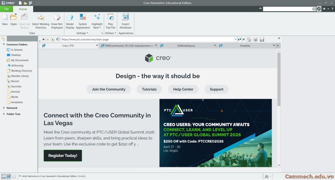Switch to the Creo | PTC browser tab
The height and width of the screenshot is (180, 335).
click(x=68, y=45)
